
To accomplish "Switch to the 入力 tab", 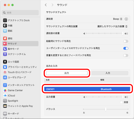I will coord(108,73).
